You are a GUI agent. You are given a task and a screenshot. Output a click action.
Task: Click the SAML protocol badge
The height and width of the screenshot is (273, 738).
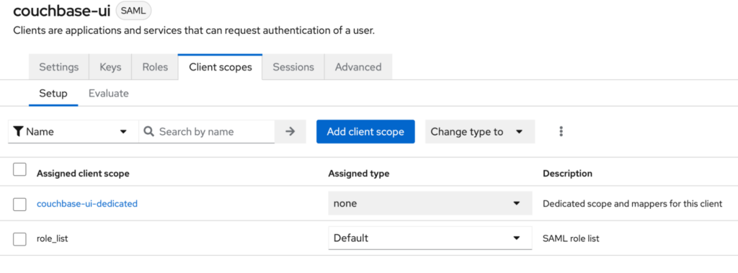[x=133, y=11]
